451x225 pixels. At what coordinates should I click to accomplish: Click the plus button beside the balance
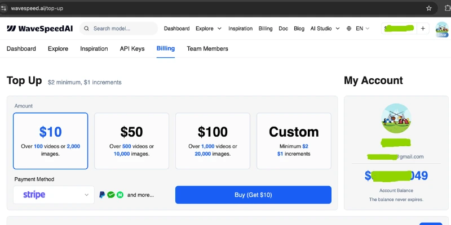[423, 29]
